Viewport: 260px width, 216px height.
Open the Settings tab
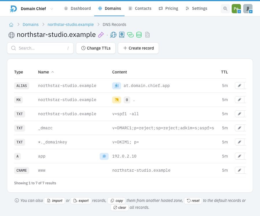tap(196, 8)
